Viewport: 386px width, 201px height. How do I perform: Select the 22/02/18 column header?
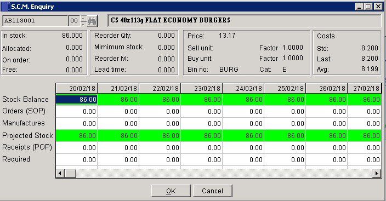tap(160, 88)
